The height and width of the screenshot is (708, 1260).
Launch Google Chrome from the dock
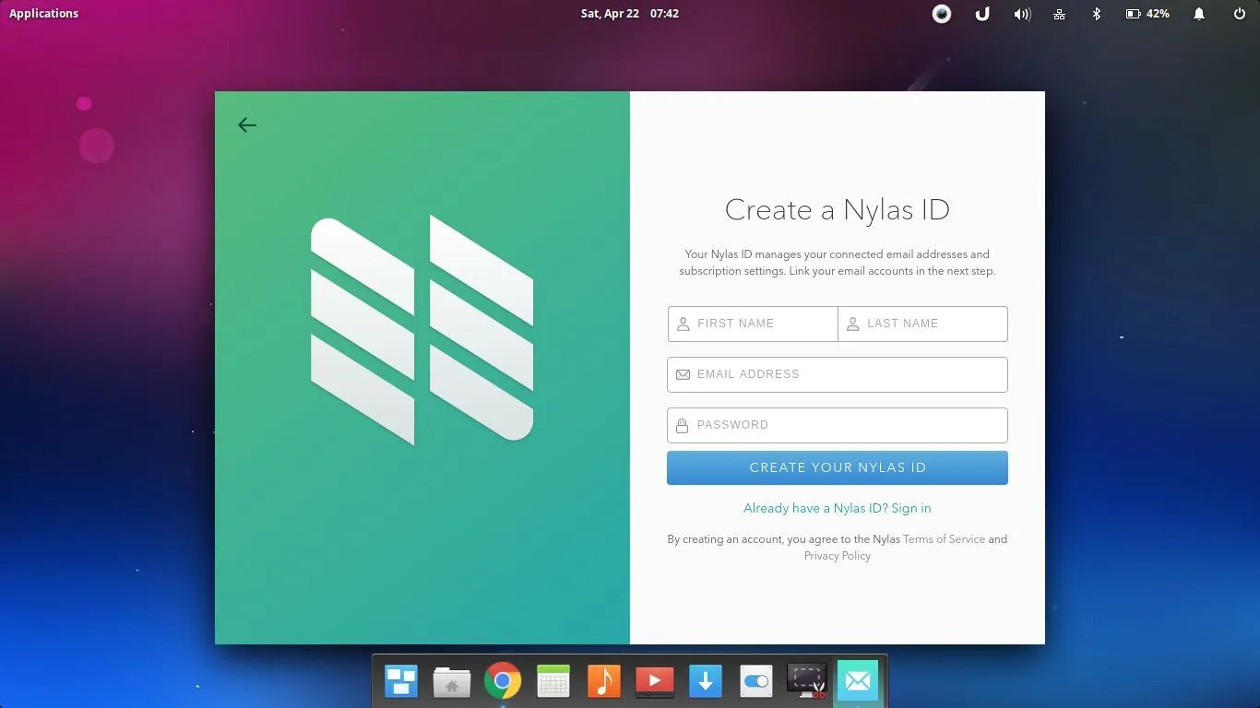pyautogui.click(x=502, y=681)
